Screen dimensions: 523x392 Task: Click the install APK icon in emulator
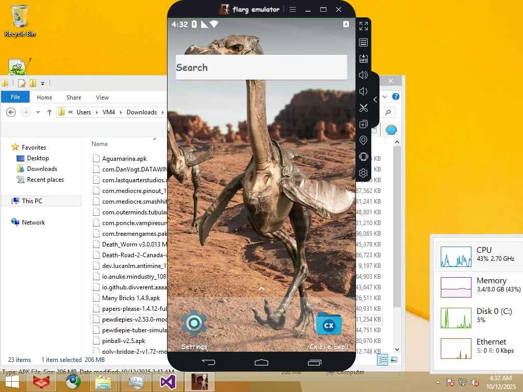tap(364, 59)
